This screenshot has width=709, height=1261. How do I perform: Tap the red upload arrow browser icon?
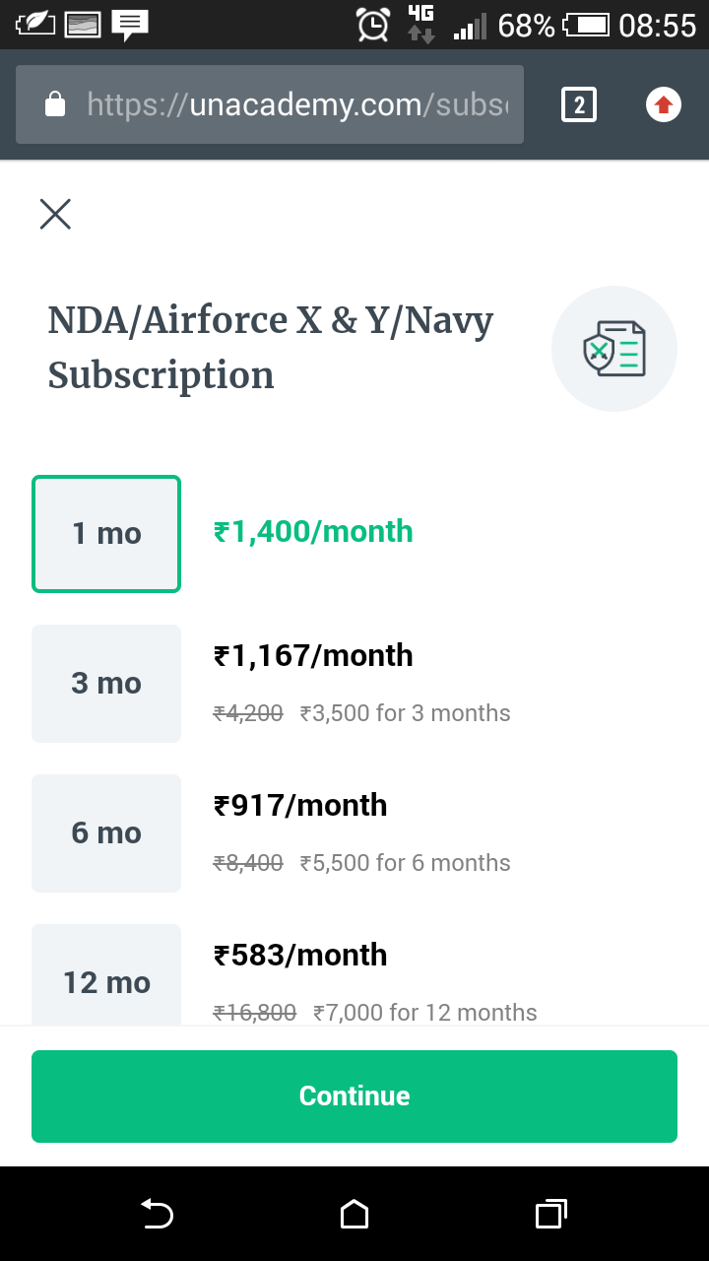(x=664, y=104)
